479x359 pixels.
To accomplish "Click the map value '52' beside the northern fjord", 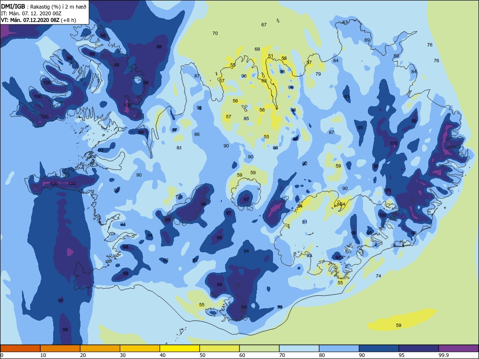I will tap(264, 80).
